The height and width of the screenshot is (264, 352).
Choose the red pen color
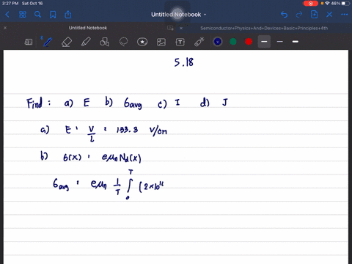tap(249, 42)
